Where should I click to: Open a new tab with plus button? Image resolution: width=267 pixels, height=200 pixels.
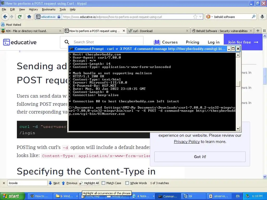click(258, 31)
